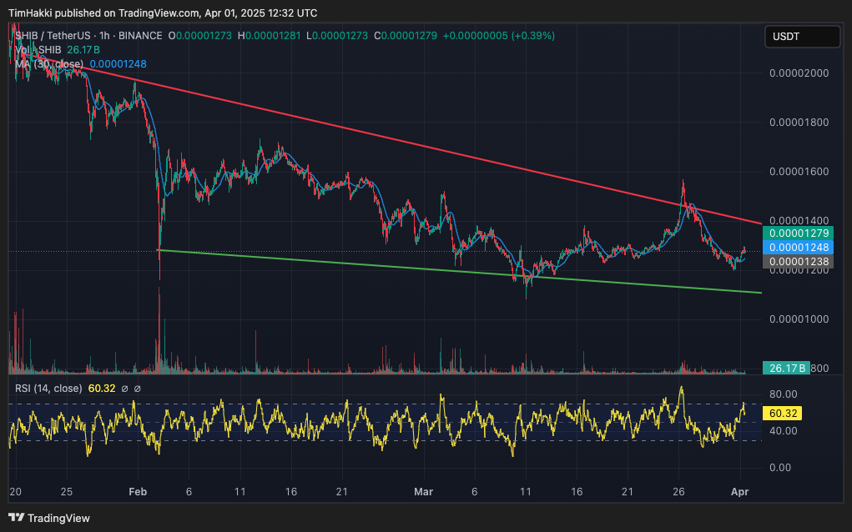Click the 80.00 RSI scale label
This screenshot has width=852, height=532.
783,394
